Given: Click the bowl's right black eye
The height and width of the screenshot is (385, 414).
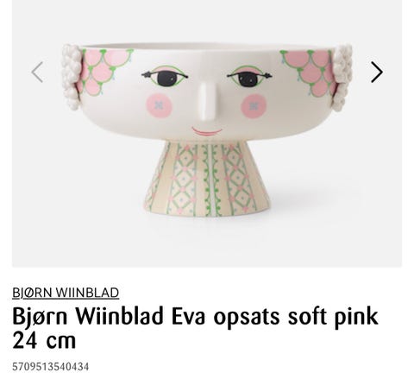Looking at the screenshot, I should (x=248, y=79).
